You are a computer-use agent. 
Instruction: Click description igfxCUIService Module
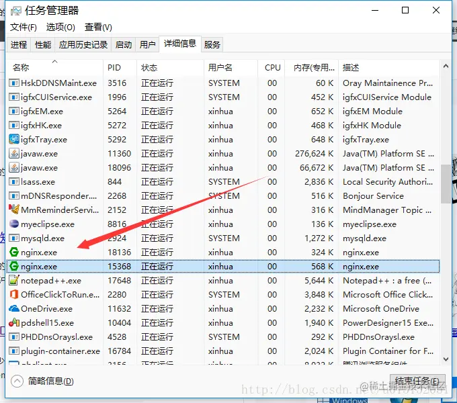[x=386, y=97]
